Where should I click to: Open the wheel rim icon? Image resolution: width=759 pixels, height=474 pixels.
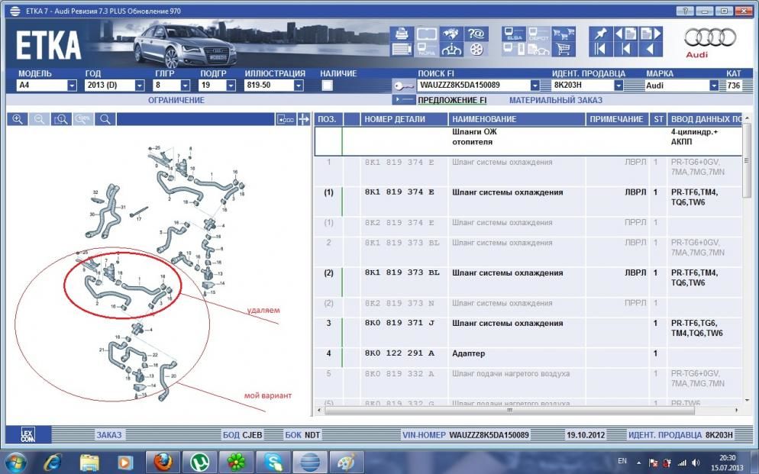tap(476, 50)
